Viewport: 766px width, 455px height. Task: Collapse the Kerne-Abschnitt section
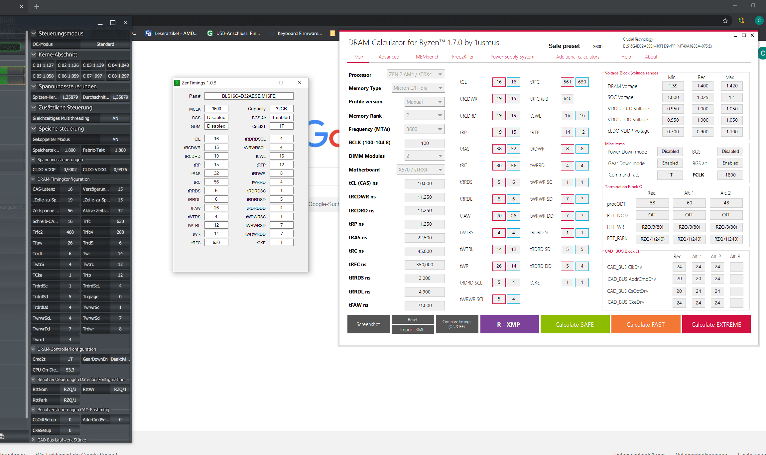(x=34, y=55)
